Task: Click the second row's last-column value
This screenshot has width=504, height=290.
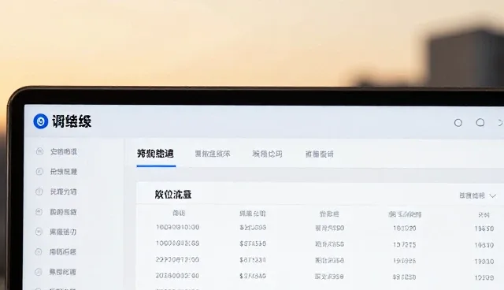Action: click(484, 245)
